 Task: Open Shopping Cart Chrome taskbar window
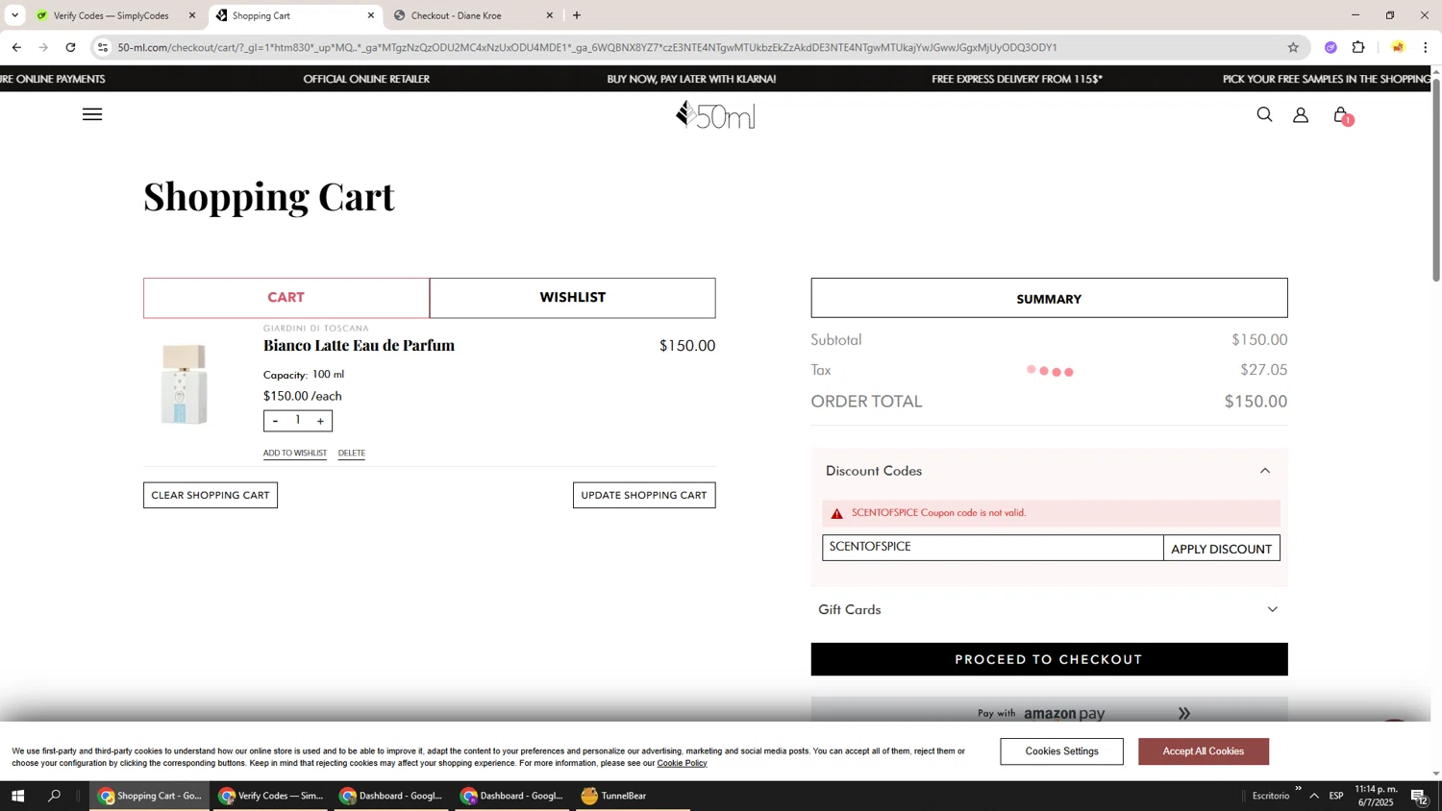(150, 796)
